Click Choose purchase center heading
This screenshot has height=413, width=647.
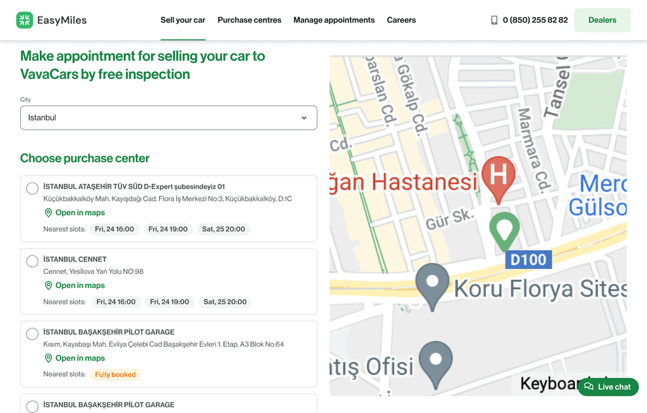[85, 158]
